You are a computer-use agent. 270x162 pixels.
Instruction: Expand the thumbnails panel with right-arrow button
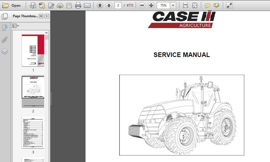click(x=47, y=16)
